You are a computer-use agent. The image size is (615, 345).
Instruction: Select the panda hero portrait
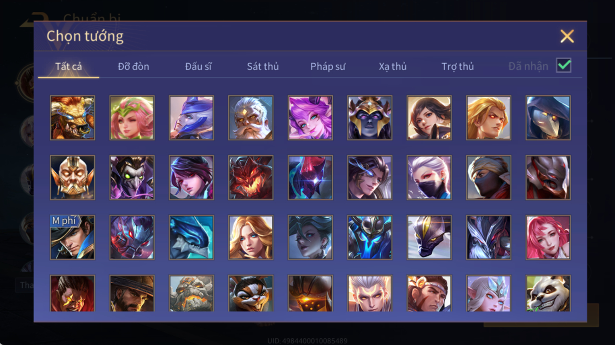548,293
